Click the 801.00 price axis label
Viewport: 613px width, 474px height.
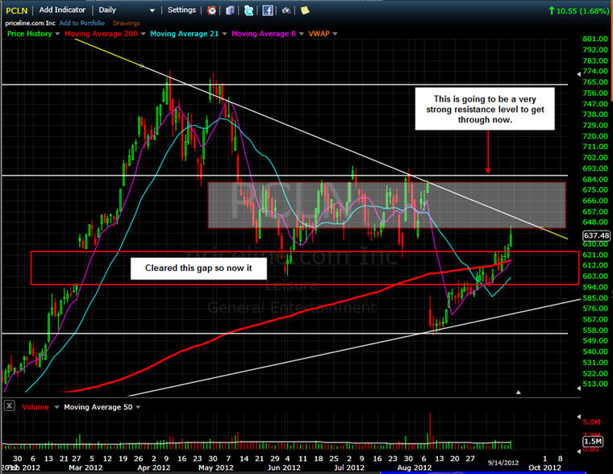click(595, 39)
